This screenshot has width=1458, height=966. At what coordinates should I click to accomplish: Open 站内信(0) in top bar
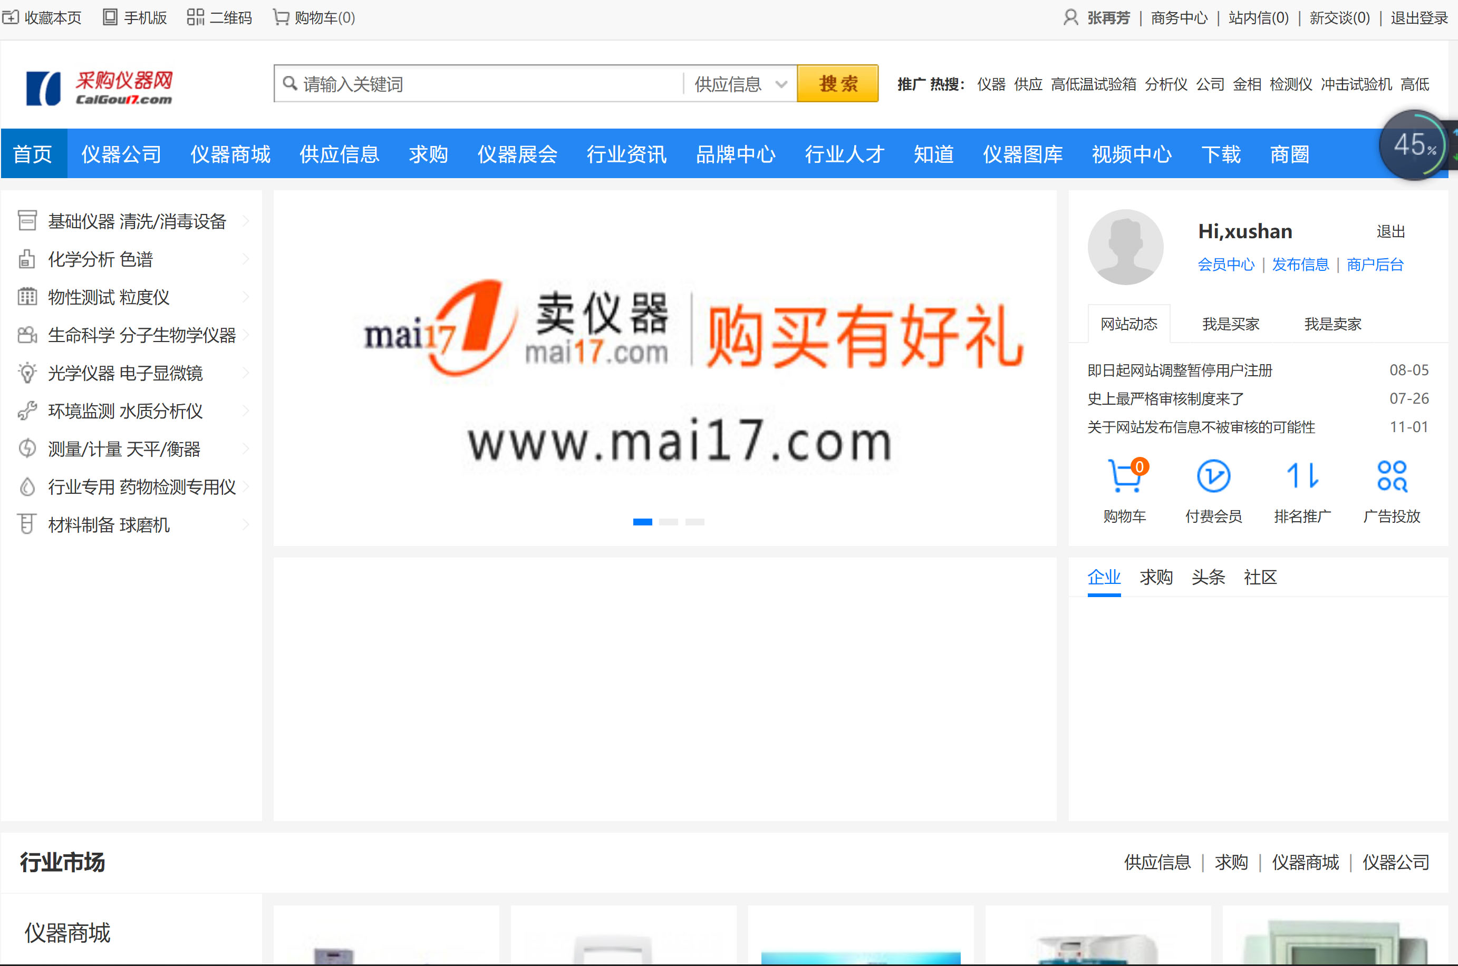[x=1258, y=17]
